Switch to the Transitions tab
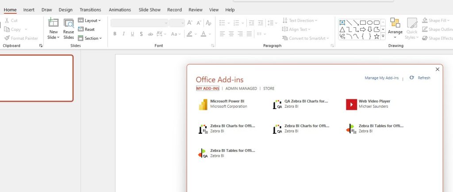The width and height of the screenshot is (453, 192). pyautogui.click(x=90, y=10)
